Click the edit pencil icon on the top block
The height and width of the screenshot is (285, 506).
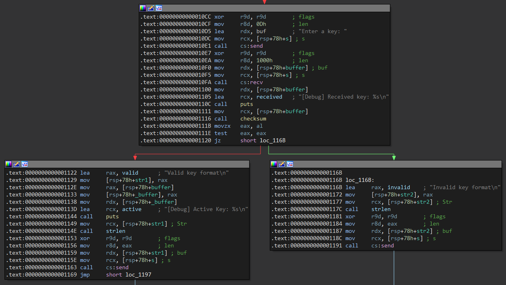pos(151,8)
